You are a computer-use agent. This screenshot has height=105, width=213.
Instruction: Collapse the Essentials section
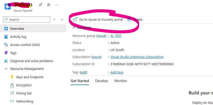(74, 28)
